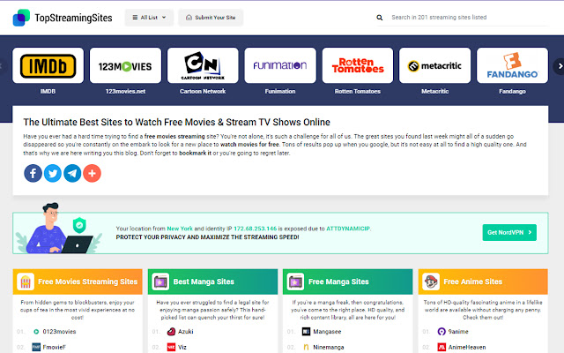Image resolution: width=564 pixels, height=353 pixels.
Task: Open the All List dropdown menu
Action: tap(149, 18)
